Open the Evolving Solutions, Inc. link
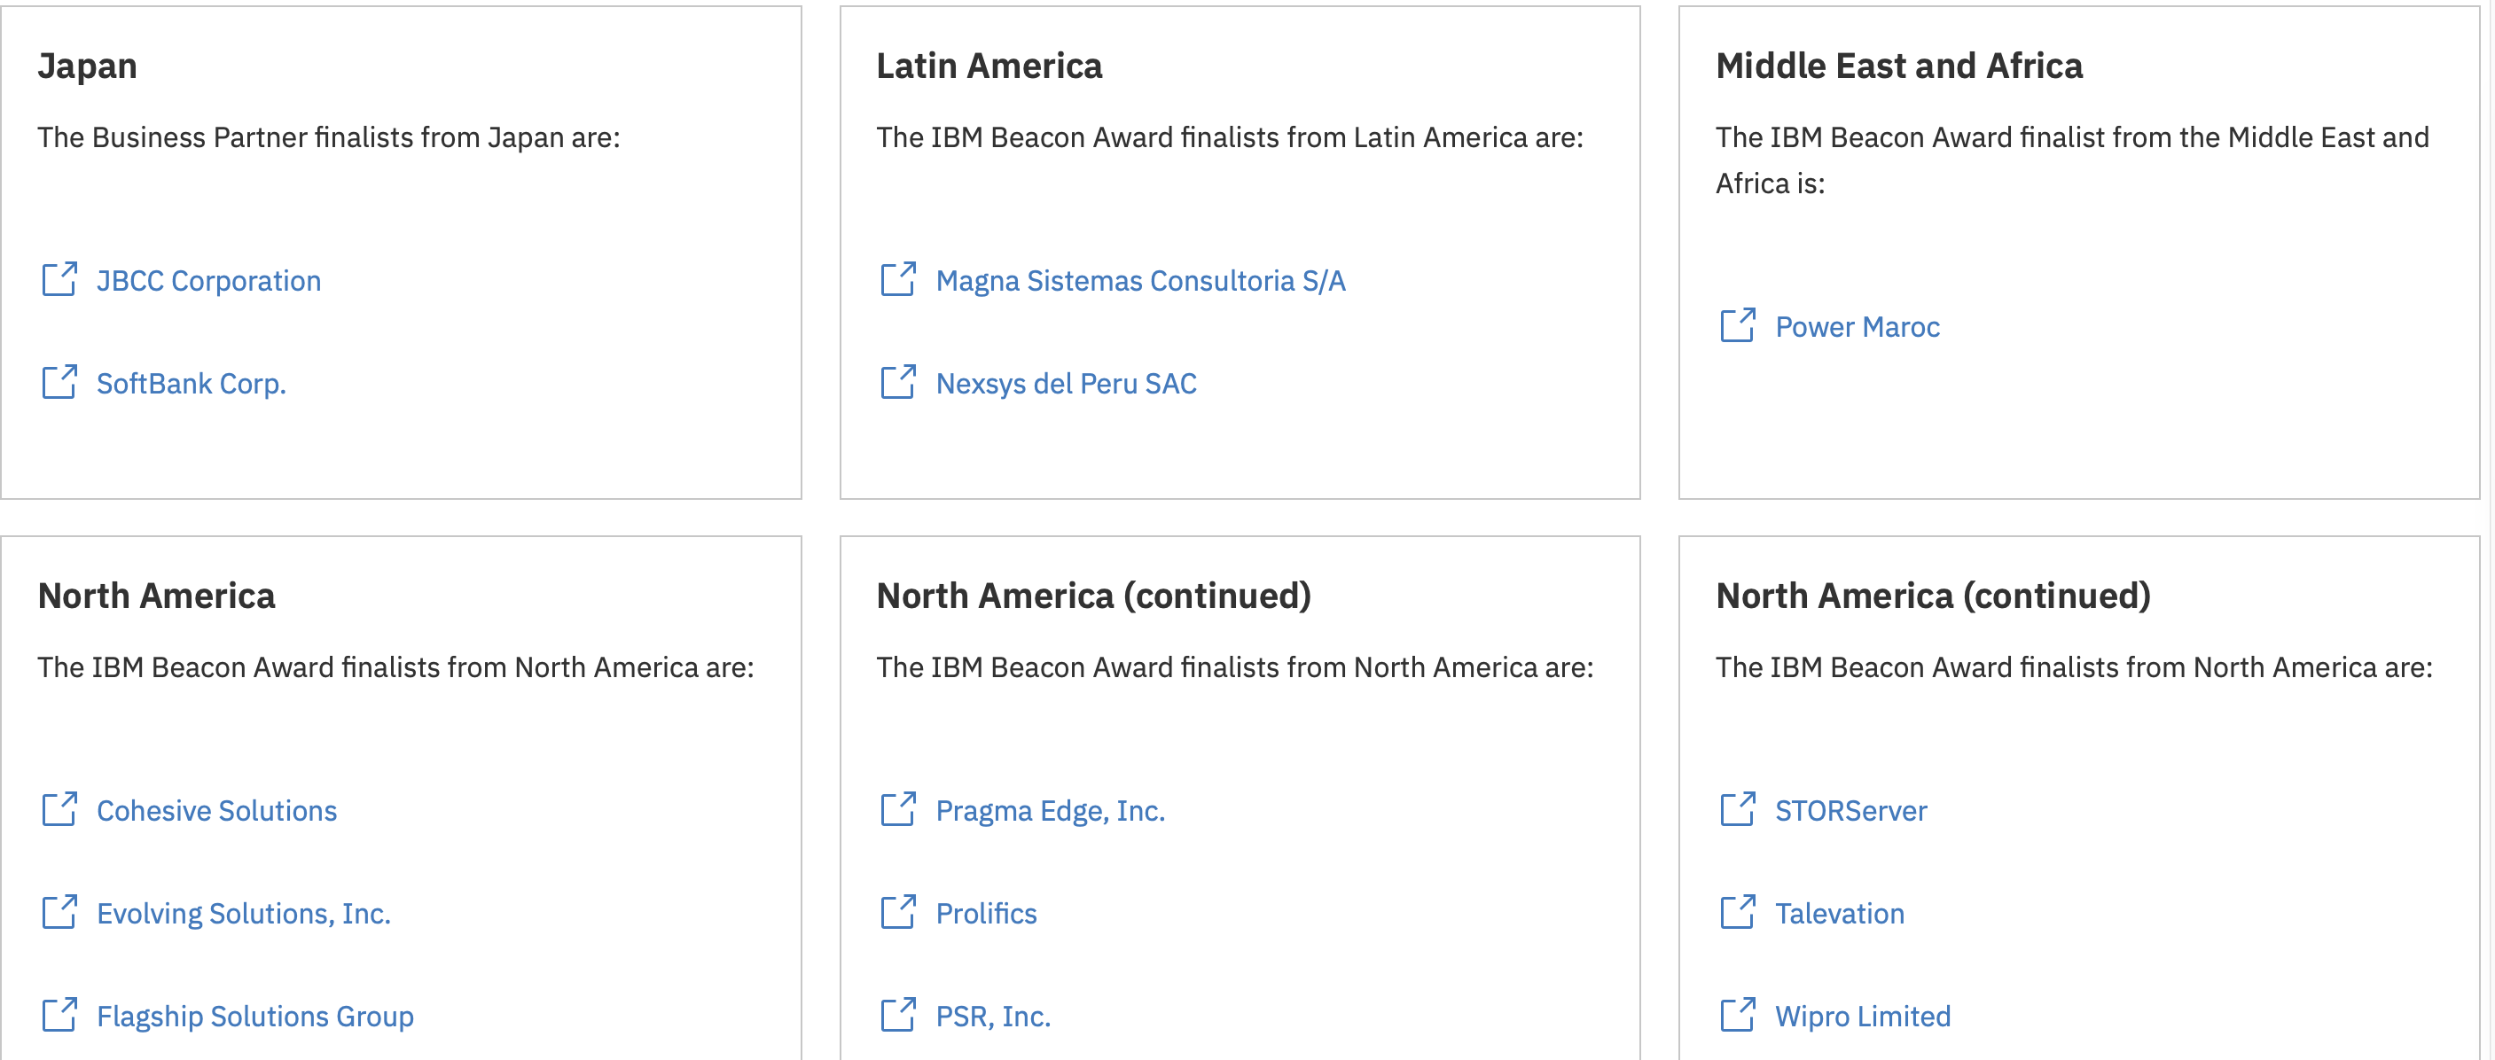This screenshot has width=2495, height=1060. click(243, 913)
